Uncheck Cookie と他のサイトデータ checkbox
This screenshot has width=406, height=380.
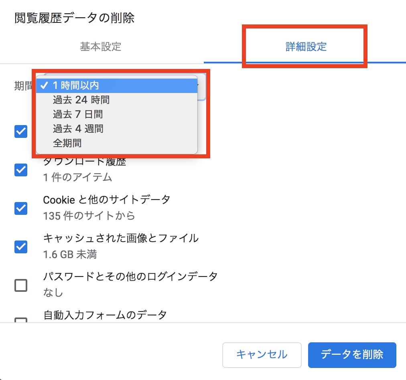pyautogui.click(x=21, y=208)
